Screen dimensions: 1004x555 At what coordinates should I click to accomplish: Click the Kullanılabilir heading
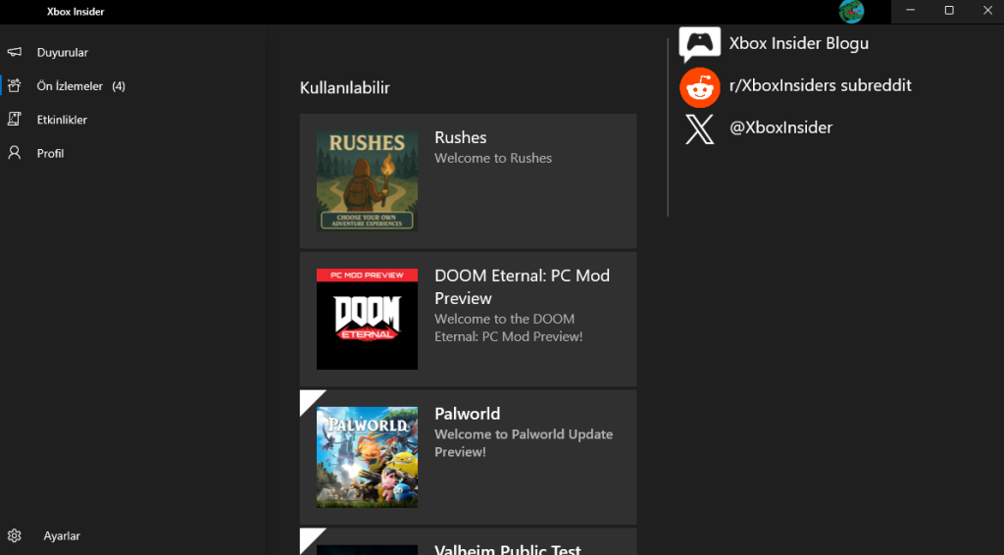[344, 87]
